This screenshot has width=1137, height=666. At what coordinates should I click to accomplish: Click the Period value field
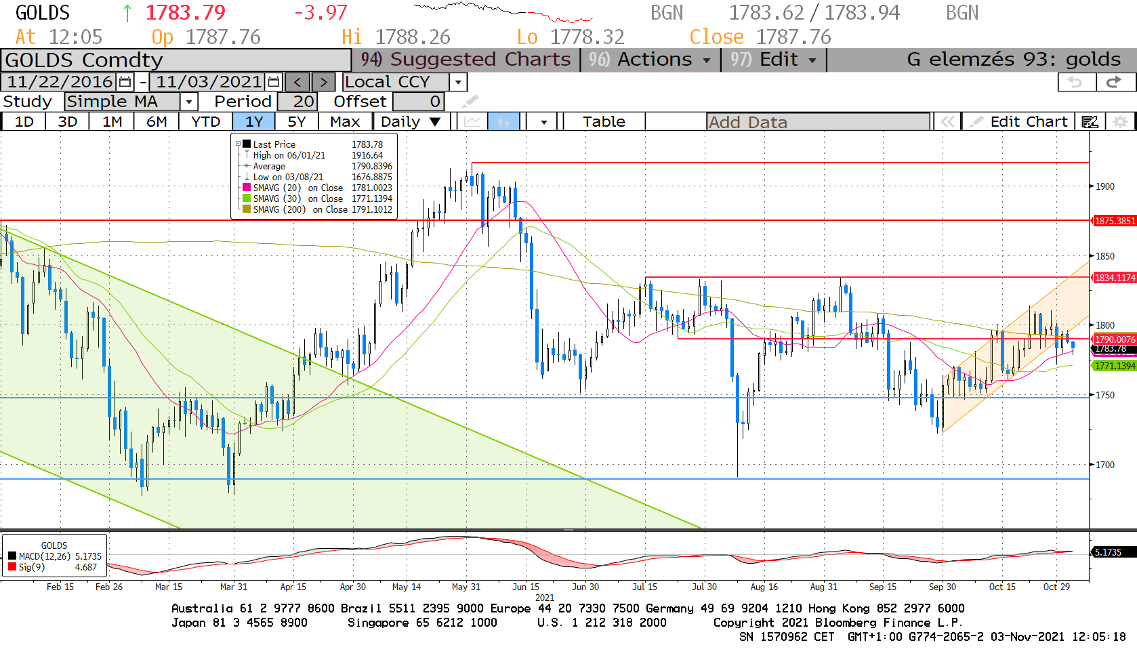296,102
